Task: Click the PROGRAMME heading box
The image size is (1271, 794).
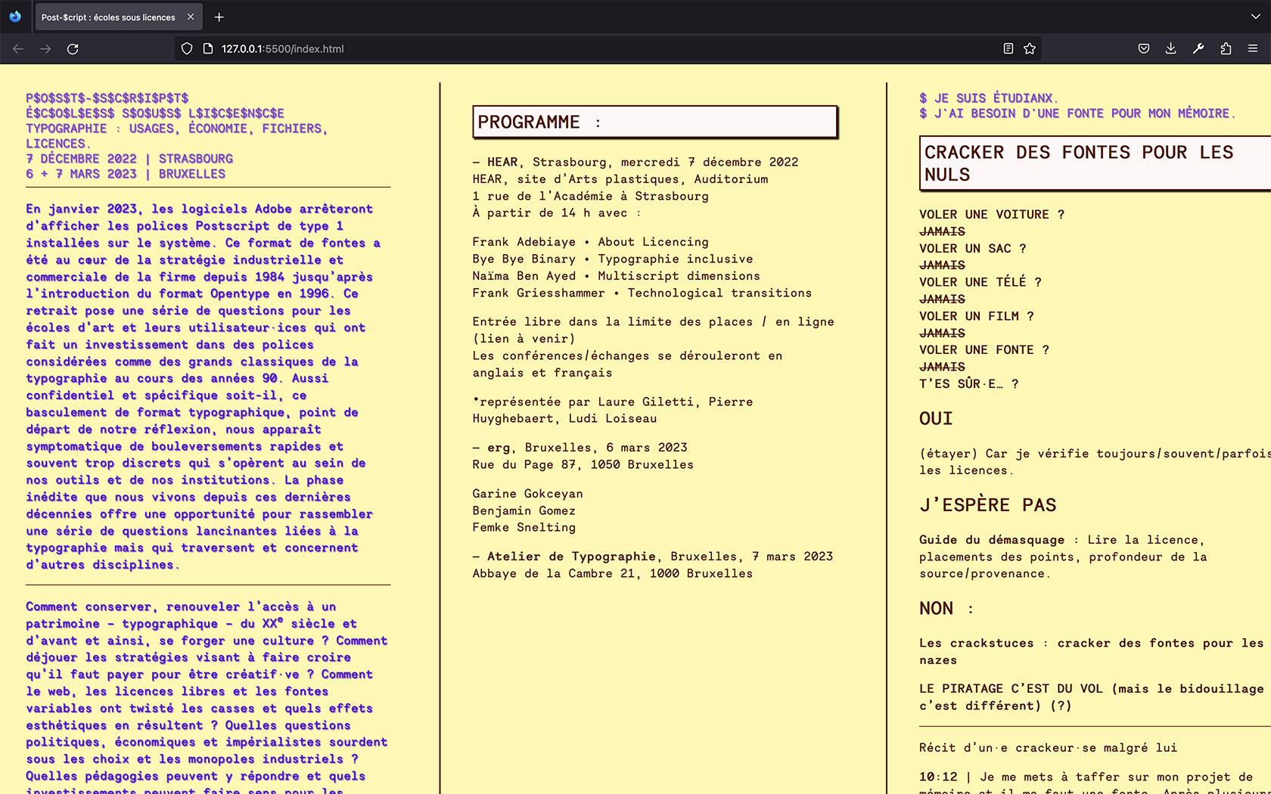Action: point(654,122)
